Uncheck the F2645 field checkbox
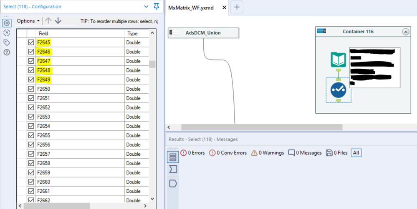 point(31,42)
